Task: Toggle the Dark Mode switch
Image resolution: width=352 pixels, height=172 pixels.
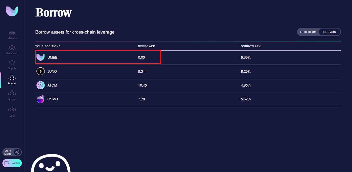Action: point(12,152)
